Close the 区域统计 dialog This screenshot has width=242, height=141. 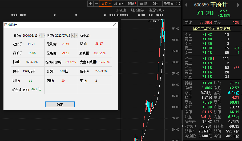(x=114, y=25)
